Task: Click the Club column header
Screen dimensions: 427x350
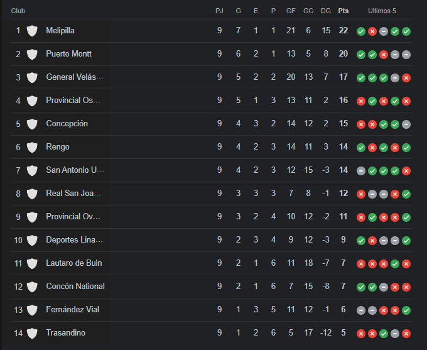Action: click(x=18, y=11)
